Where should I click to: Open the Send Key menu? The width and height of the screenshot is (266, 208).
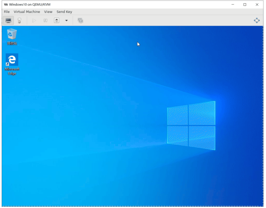64,12
